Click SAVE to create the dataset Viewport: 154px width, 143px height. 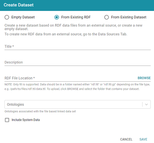pyautogui.click(x=143, y=139)
